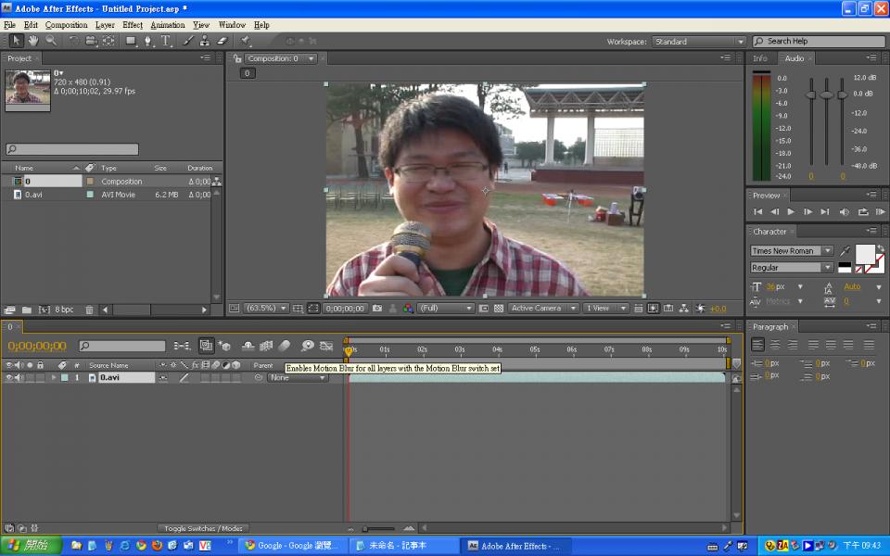
Task: Select the Puppet Pin tool
Action: pyautogui.click(x=246, y=41)
